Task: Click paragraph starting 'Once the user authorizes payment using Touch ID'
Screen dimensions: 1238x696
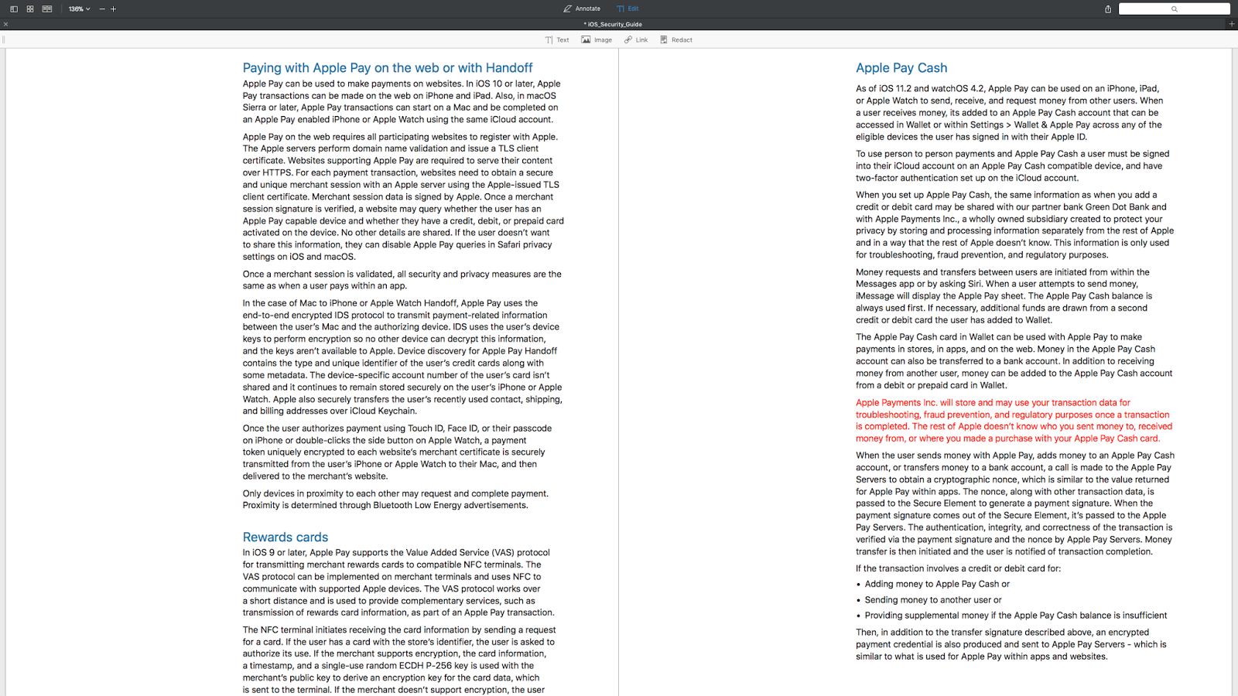Action: (397, 452)
